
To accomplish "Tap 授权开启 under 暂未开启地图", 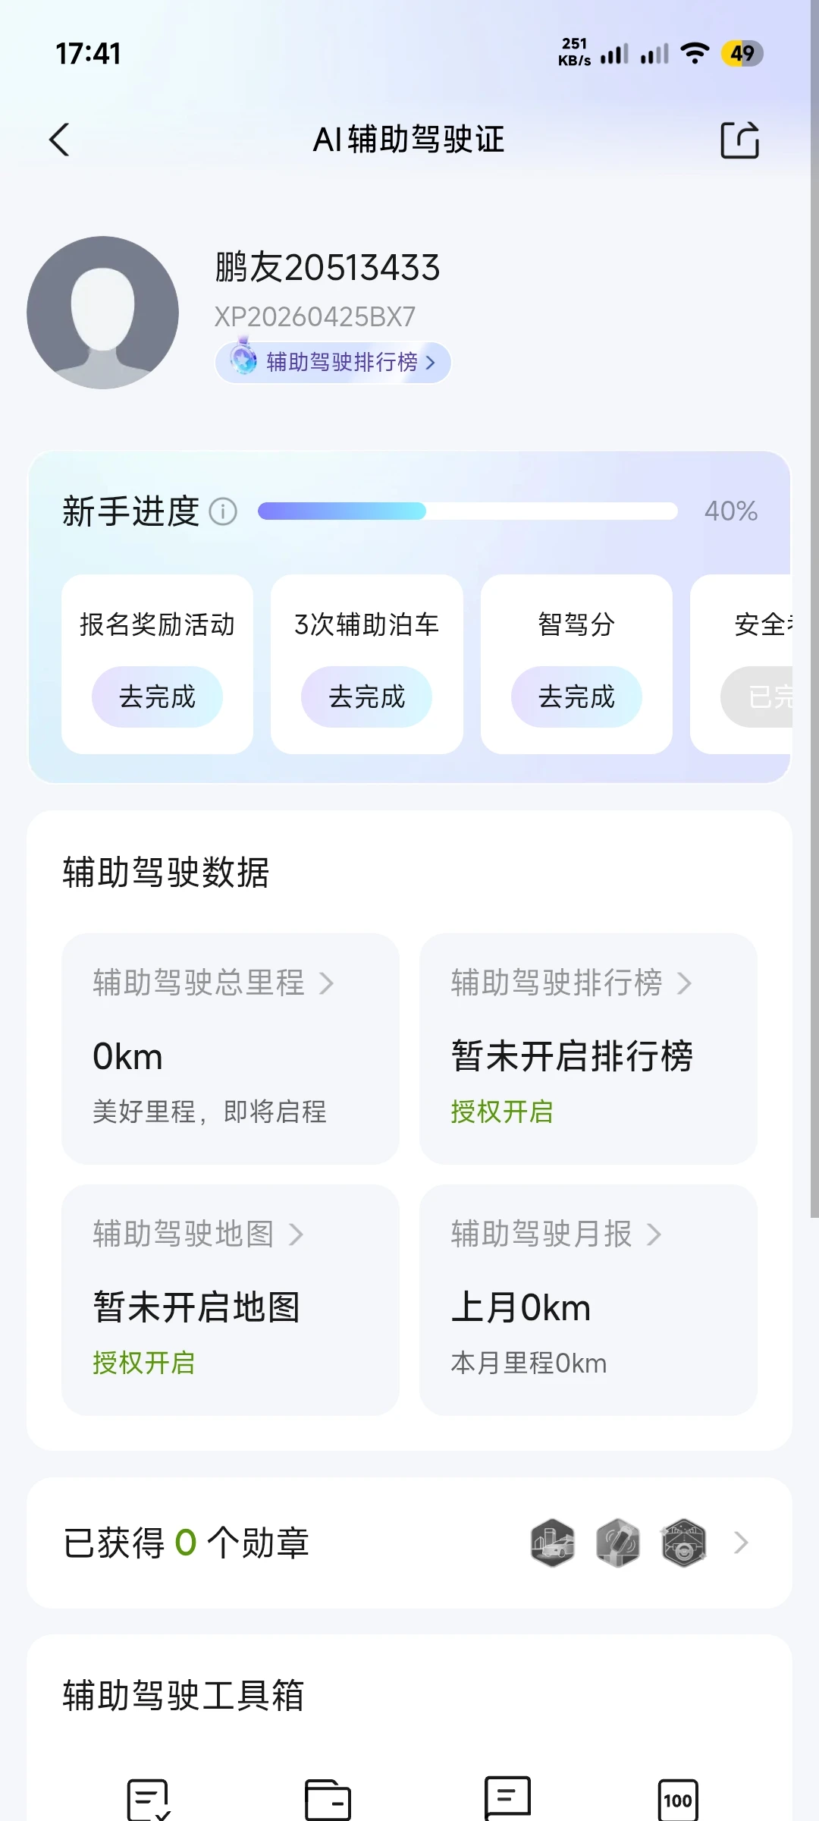I will click(144, 1363).
